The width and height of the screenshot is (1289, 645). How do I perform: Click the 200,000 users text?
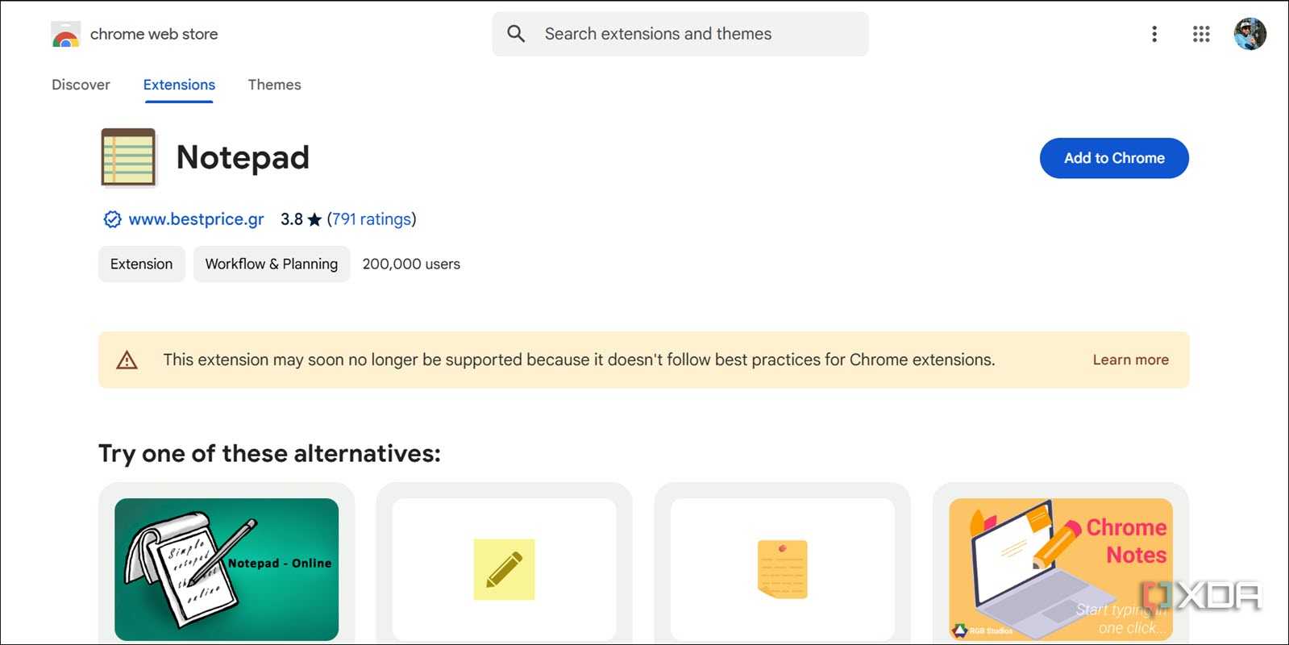(x=411, y=264)
